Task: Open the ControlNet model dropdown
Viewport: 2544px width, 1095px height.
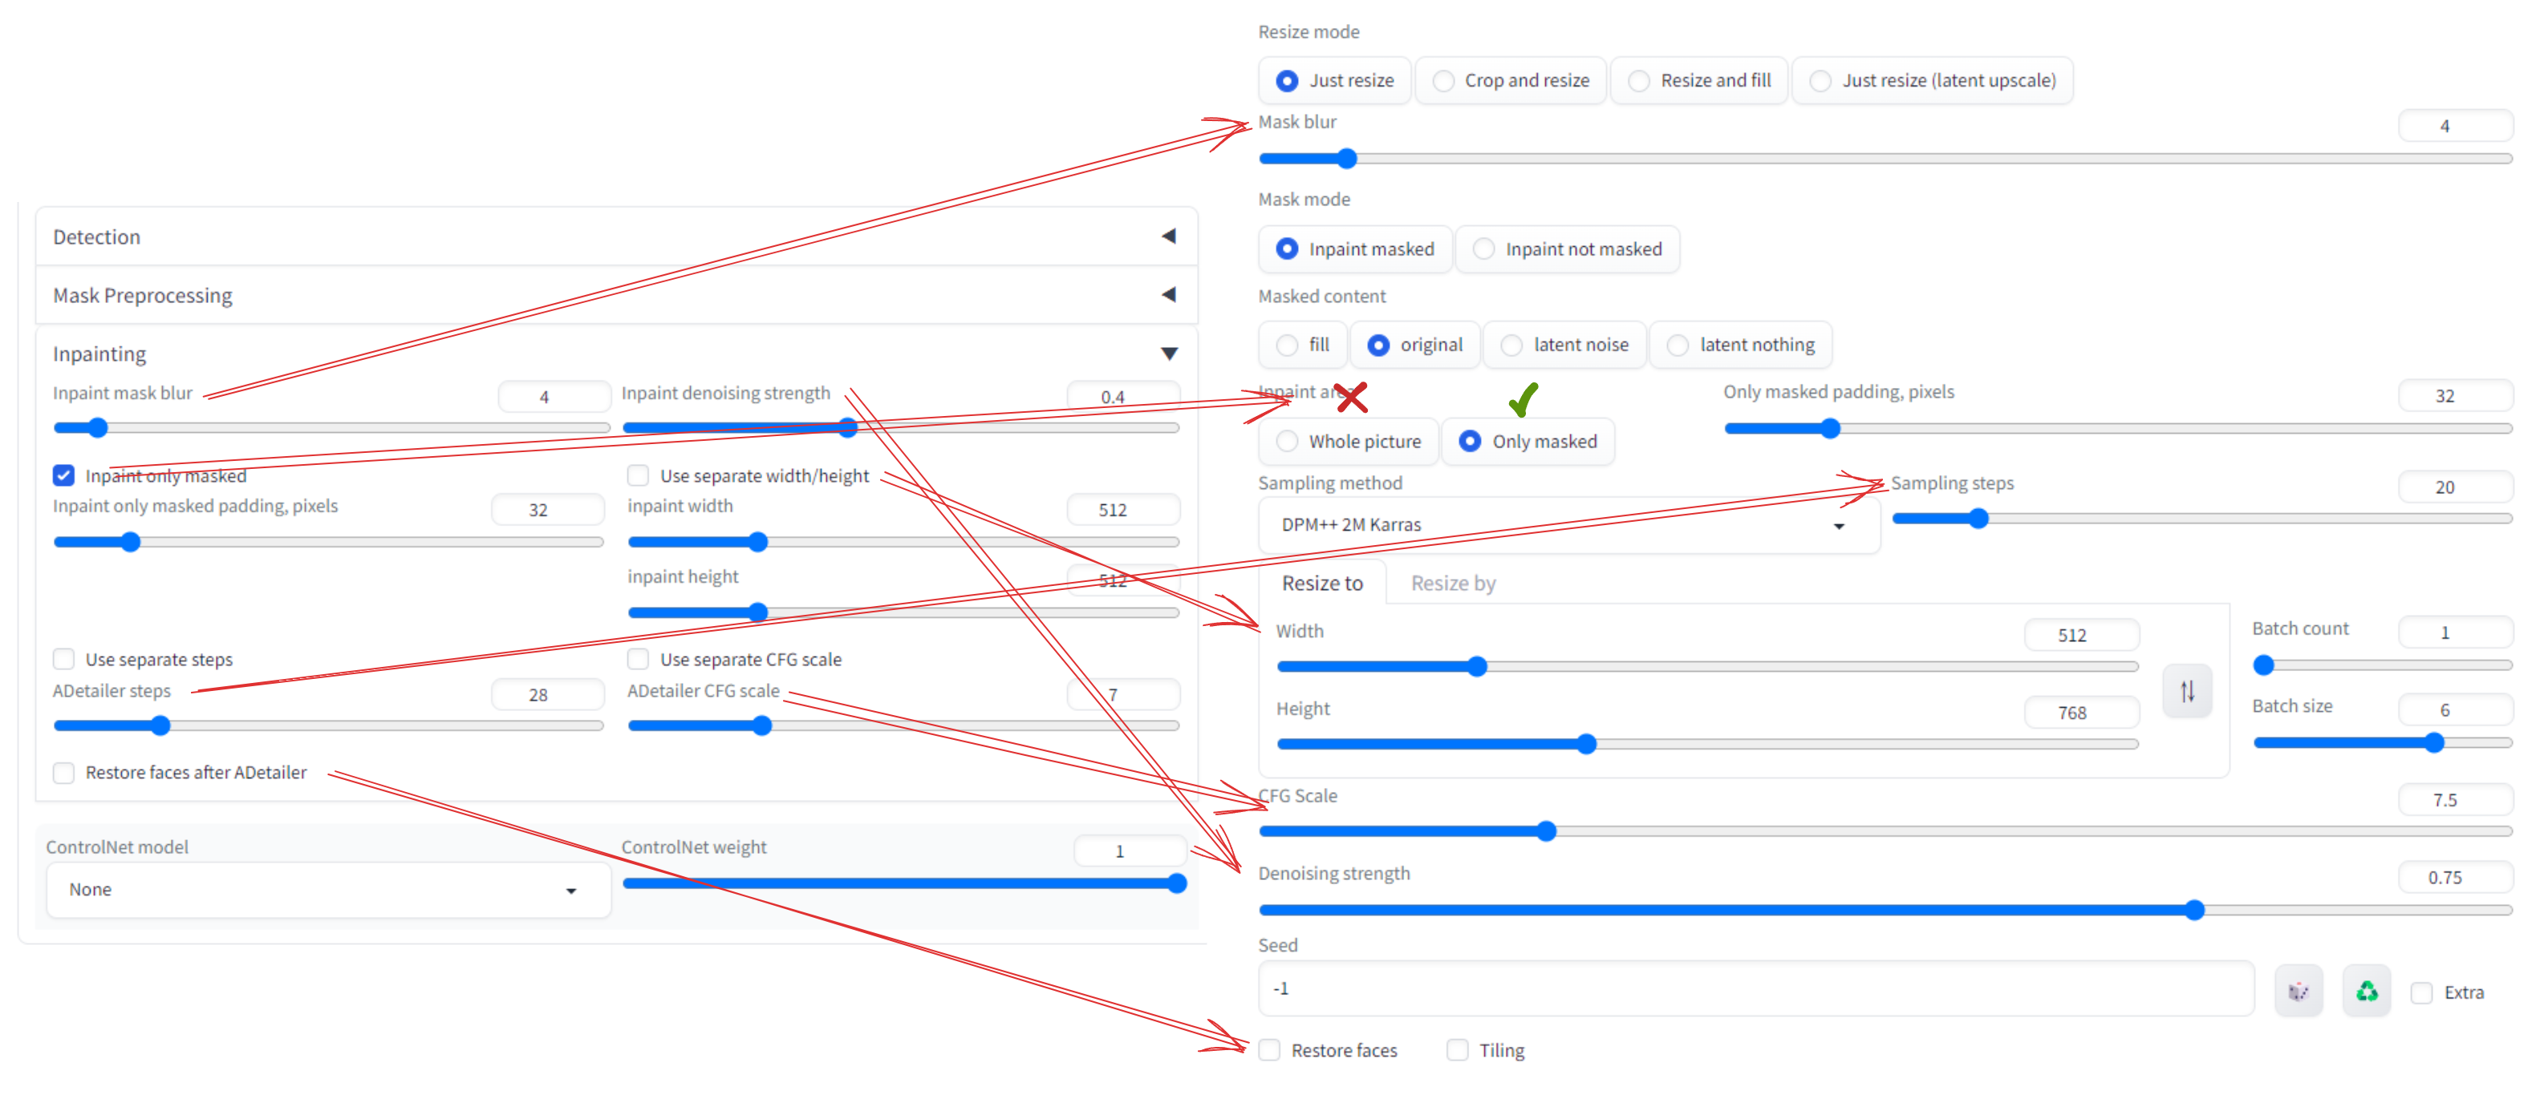Action: click(328, 890)
